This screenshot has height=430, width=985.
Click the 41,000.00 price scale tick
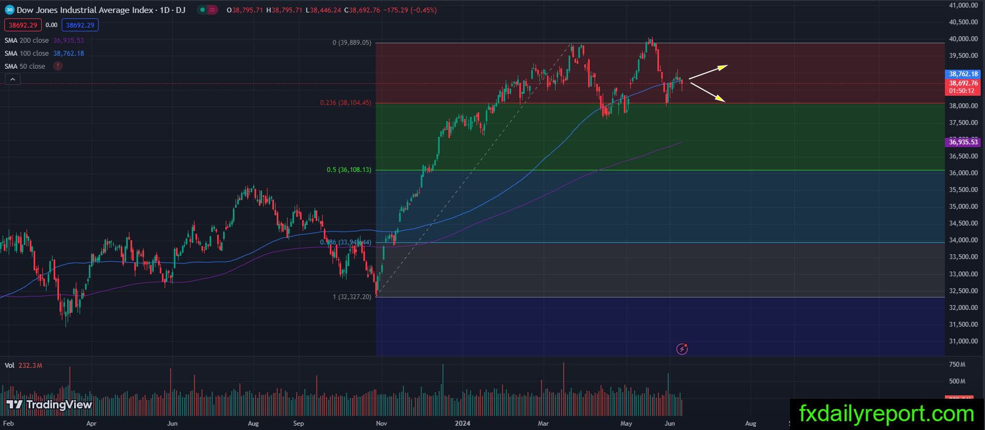pos(963,5)
